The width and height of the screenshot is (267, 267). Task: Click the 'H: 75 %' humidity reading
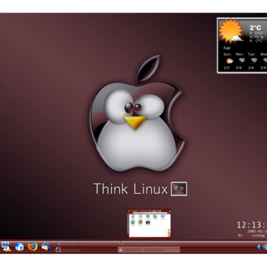coord(256,37)
